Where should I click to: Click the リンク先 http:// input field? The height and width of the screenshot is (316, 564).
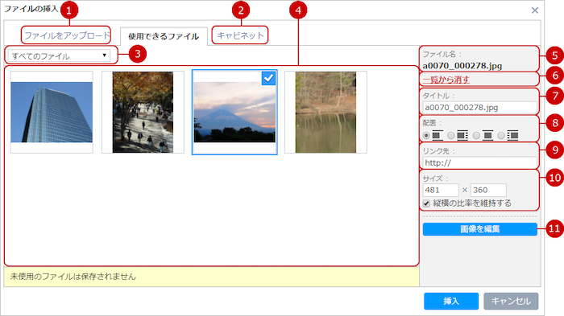(480, 162)
